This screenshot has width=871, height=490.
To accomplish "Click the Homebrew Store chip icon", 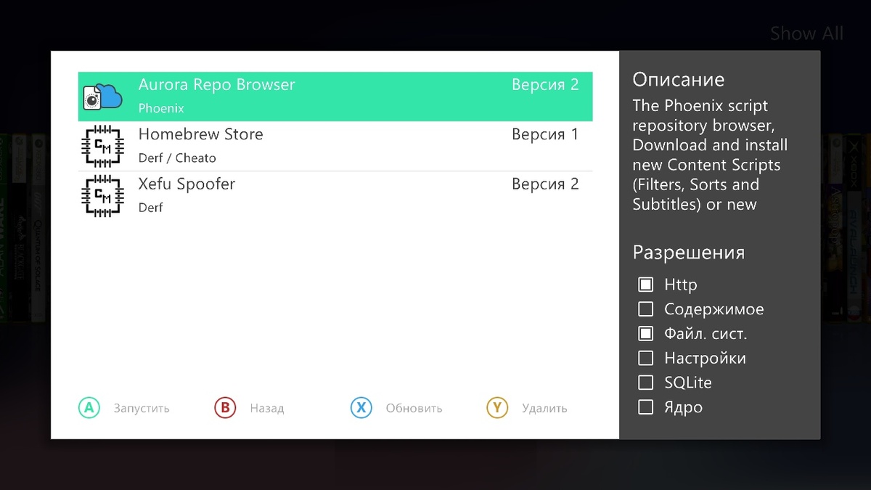I will [x=102, y=146].
